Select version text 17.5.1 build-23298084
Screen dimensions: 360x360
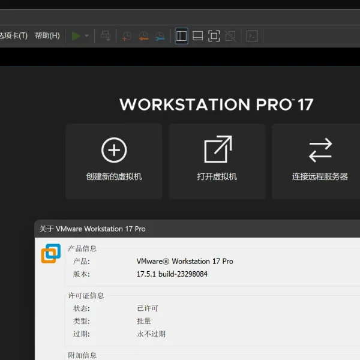[172, 274]
